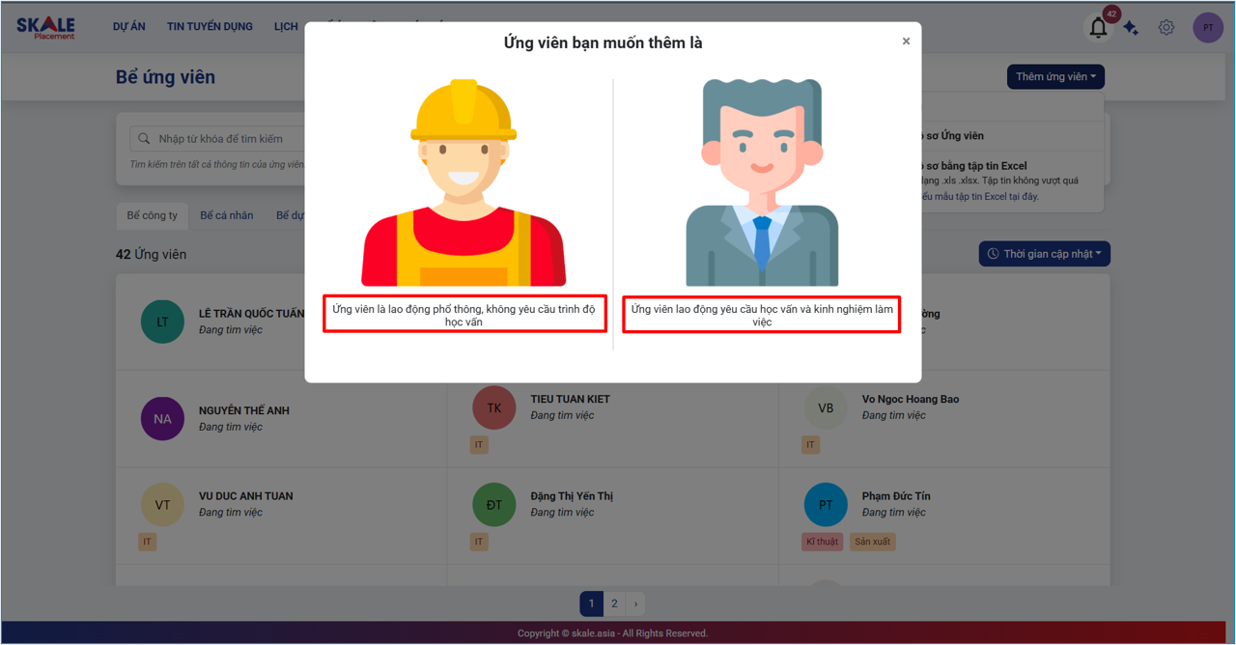Click the notification bell icon
The image size is (1236, 645).
tap(1098, 28)
